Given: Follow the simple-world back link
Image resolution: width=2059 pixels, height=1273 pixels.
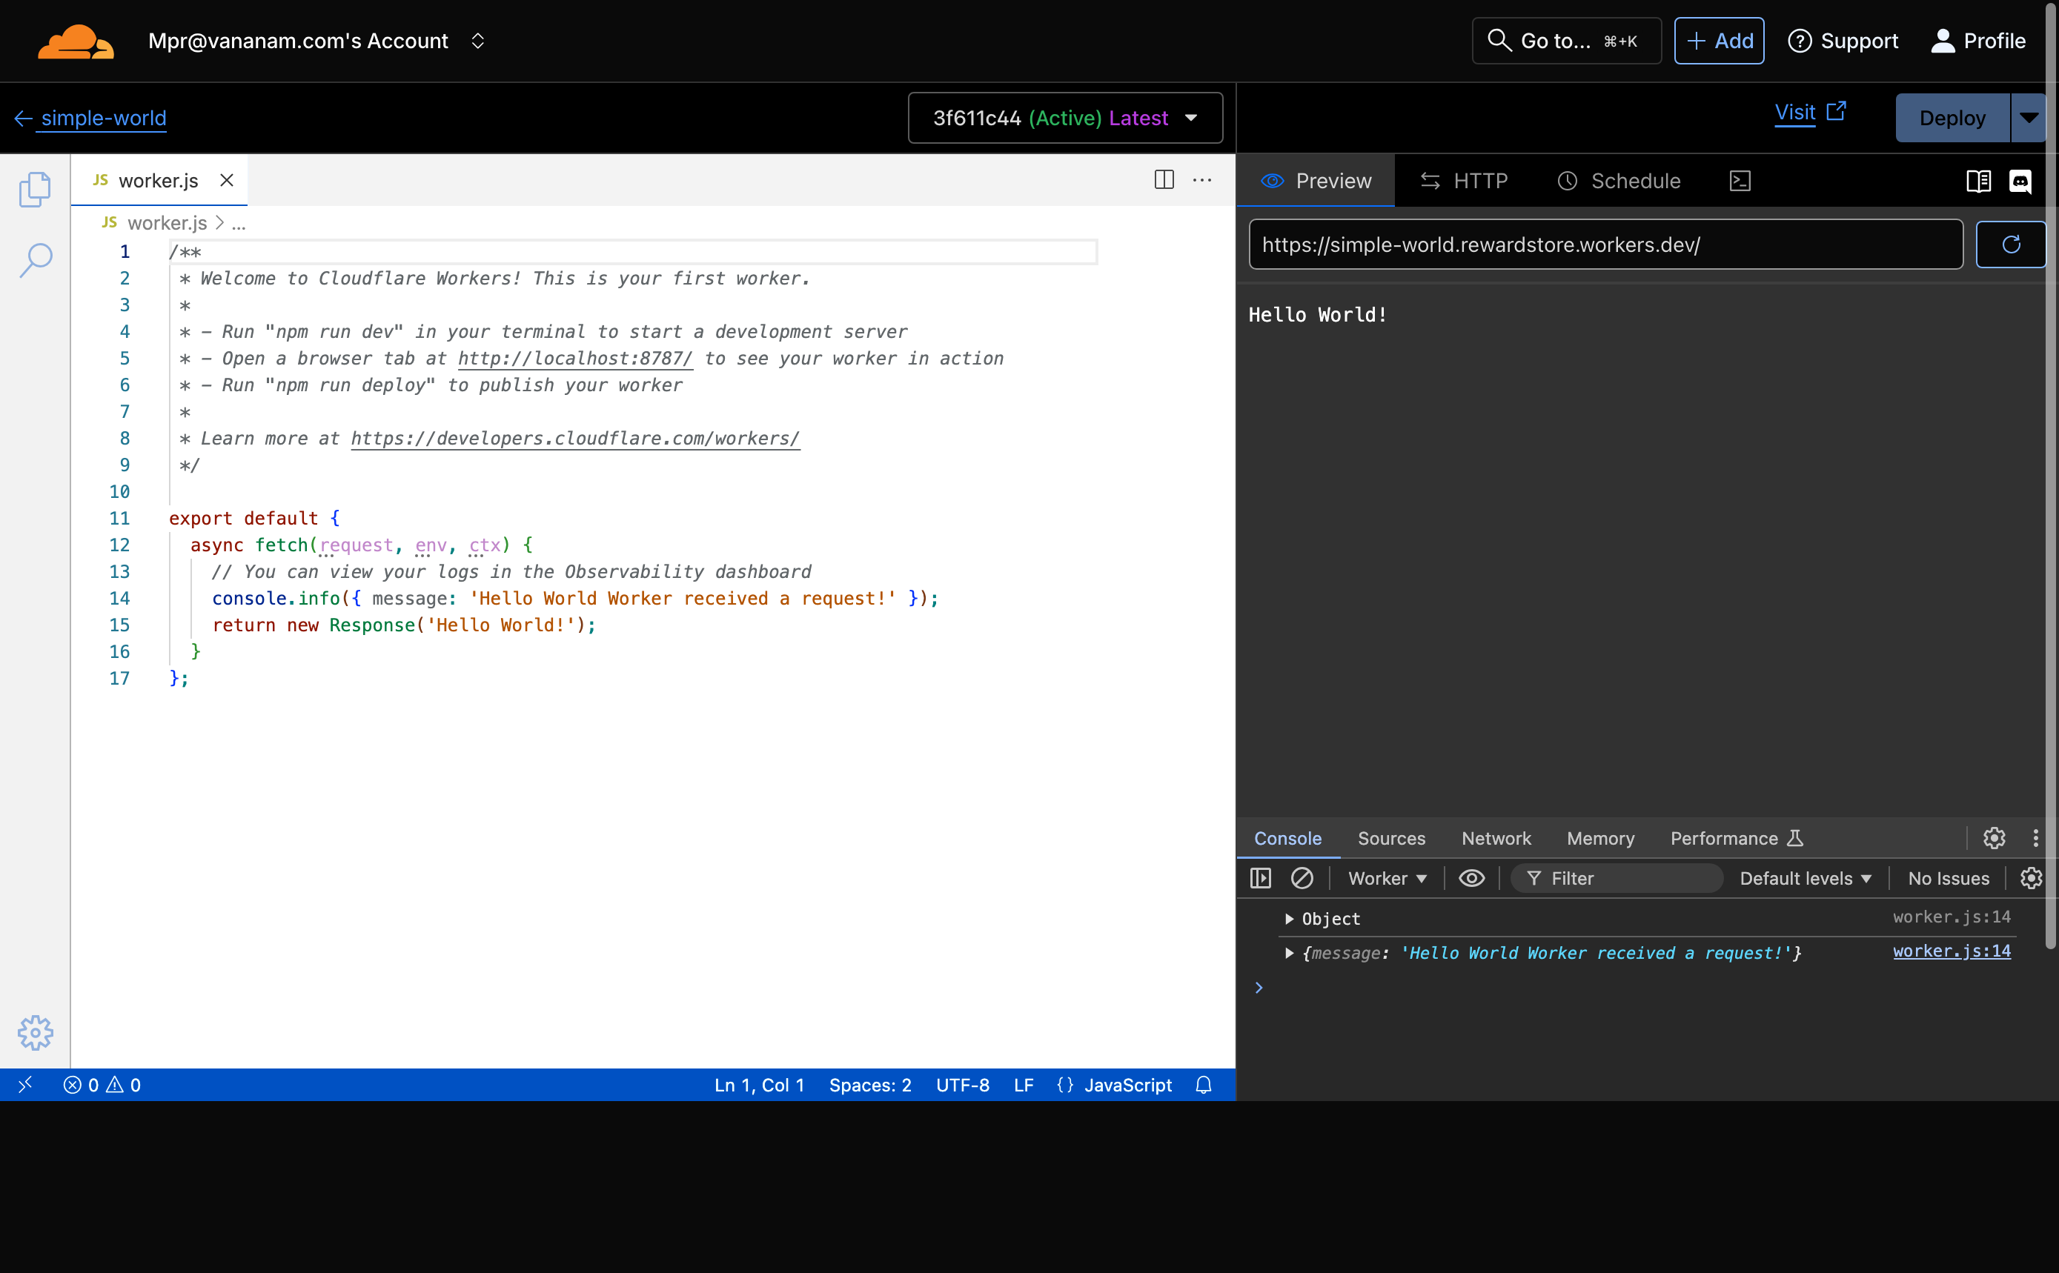Looking at the screenshot, I should click(x=103, y=118).
